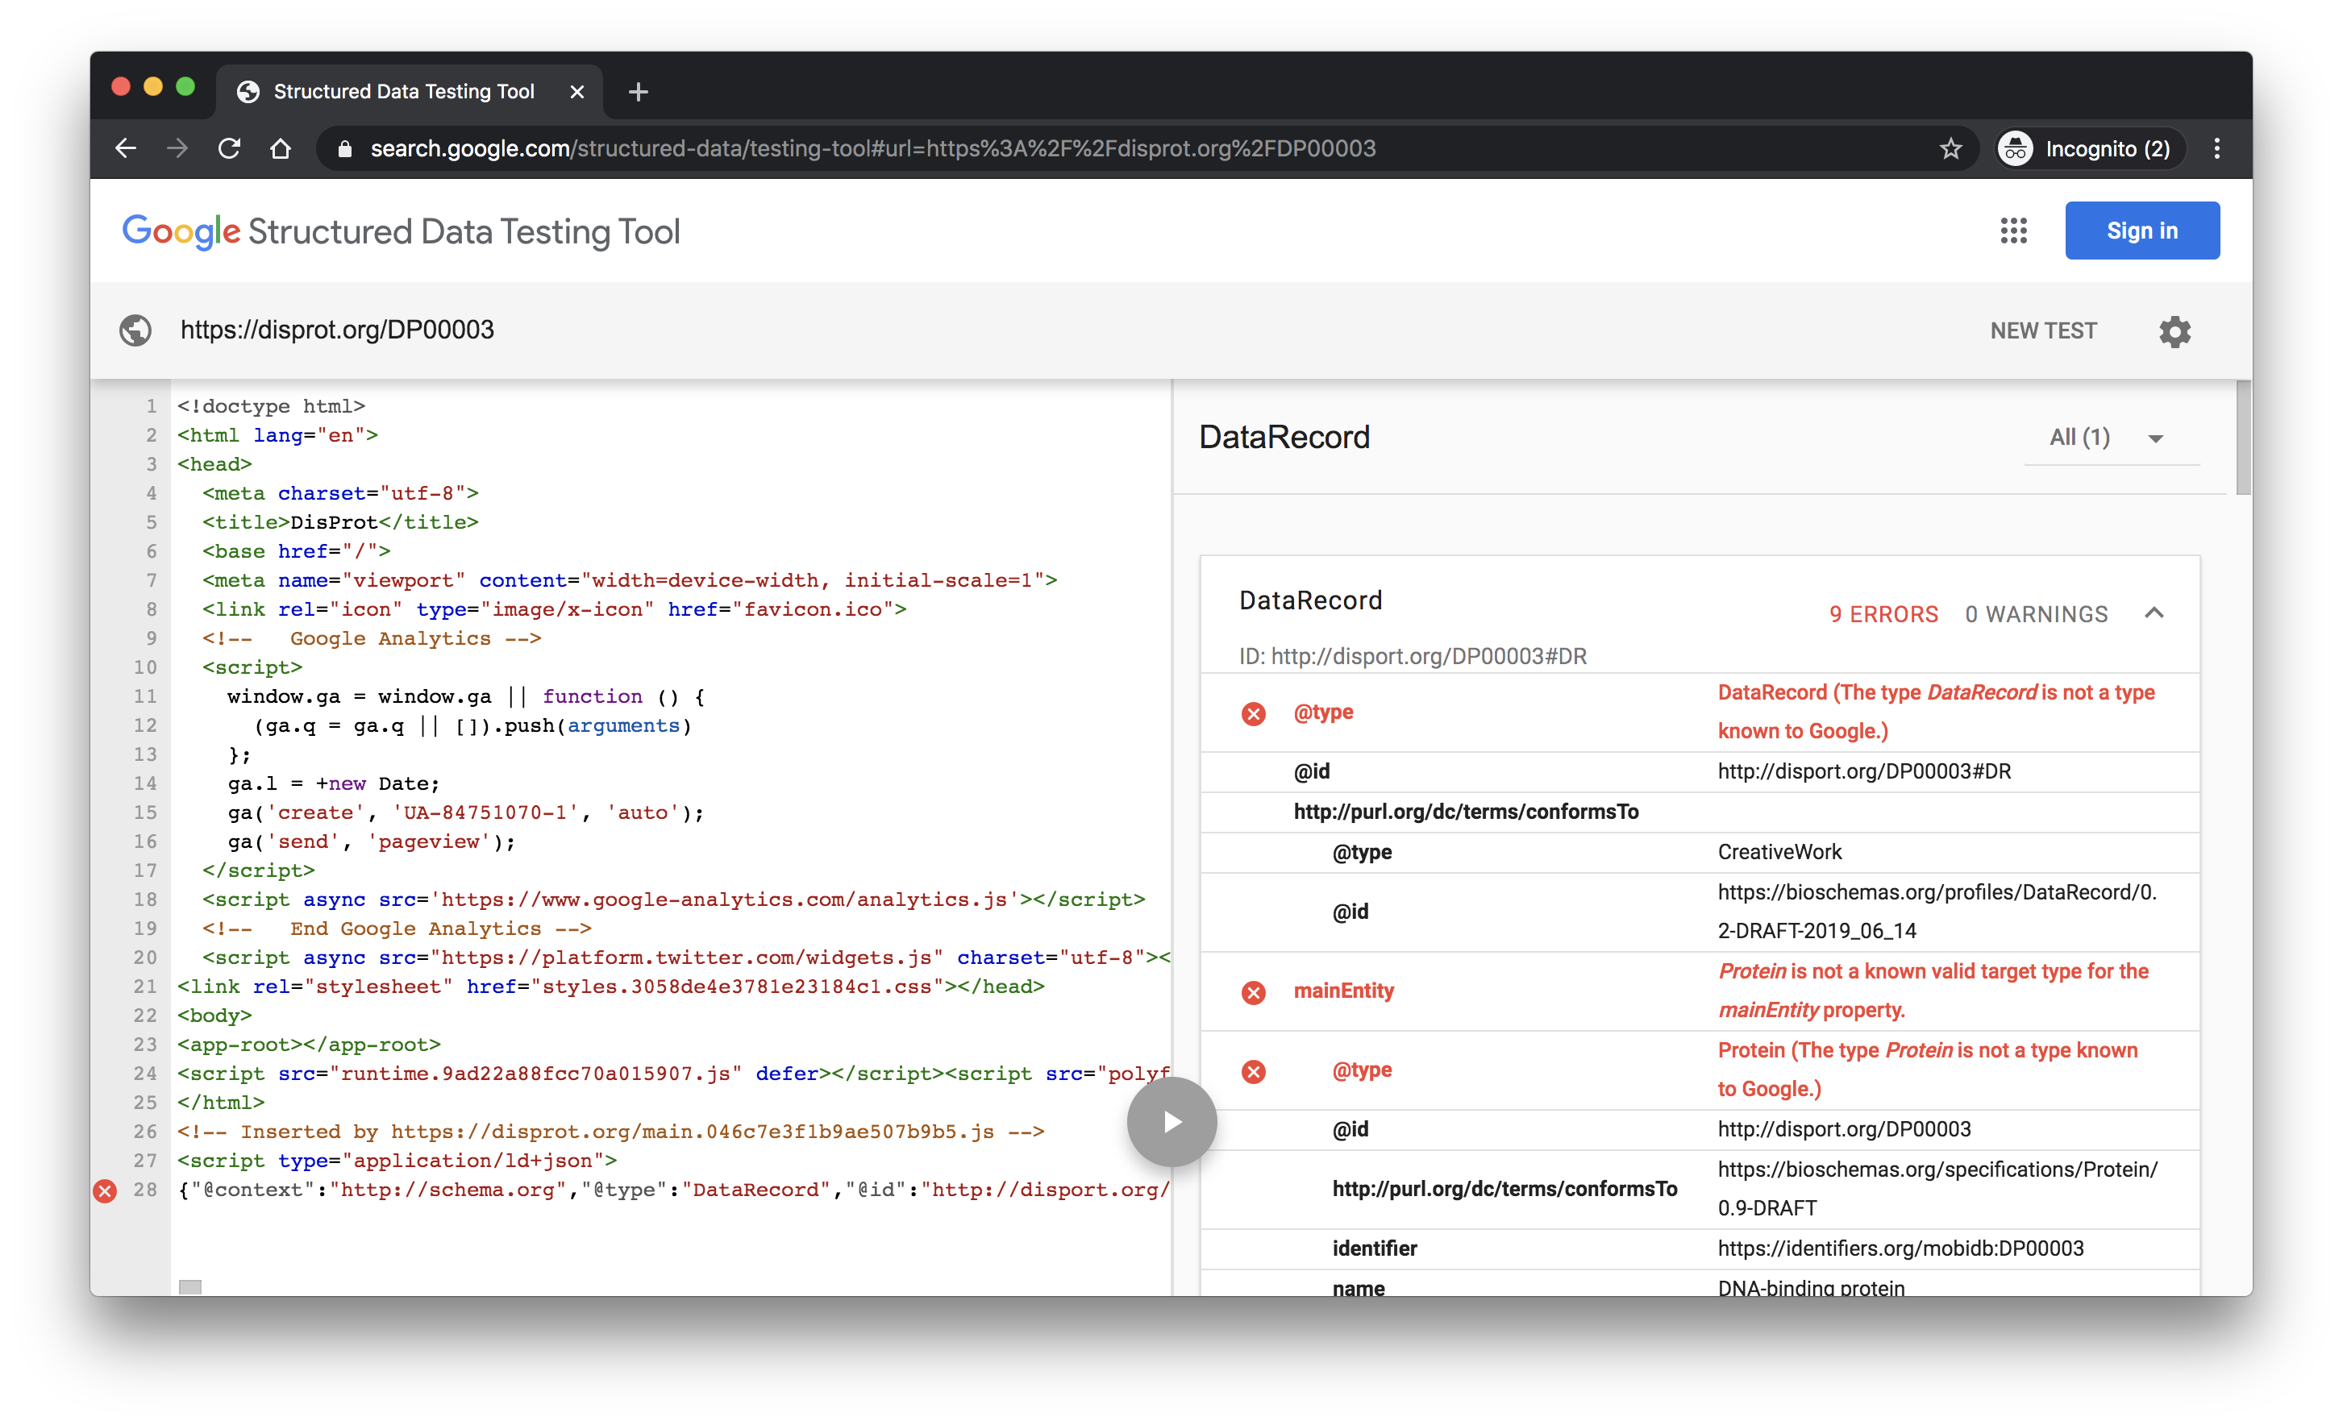The image size is (2343, 1425).
Task: Click the CreativeWork type value
Action: (x=1779, y=852)
